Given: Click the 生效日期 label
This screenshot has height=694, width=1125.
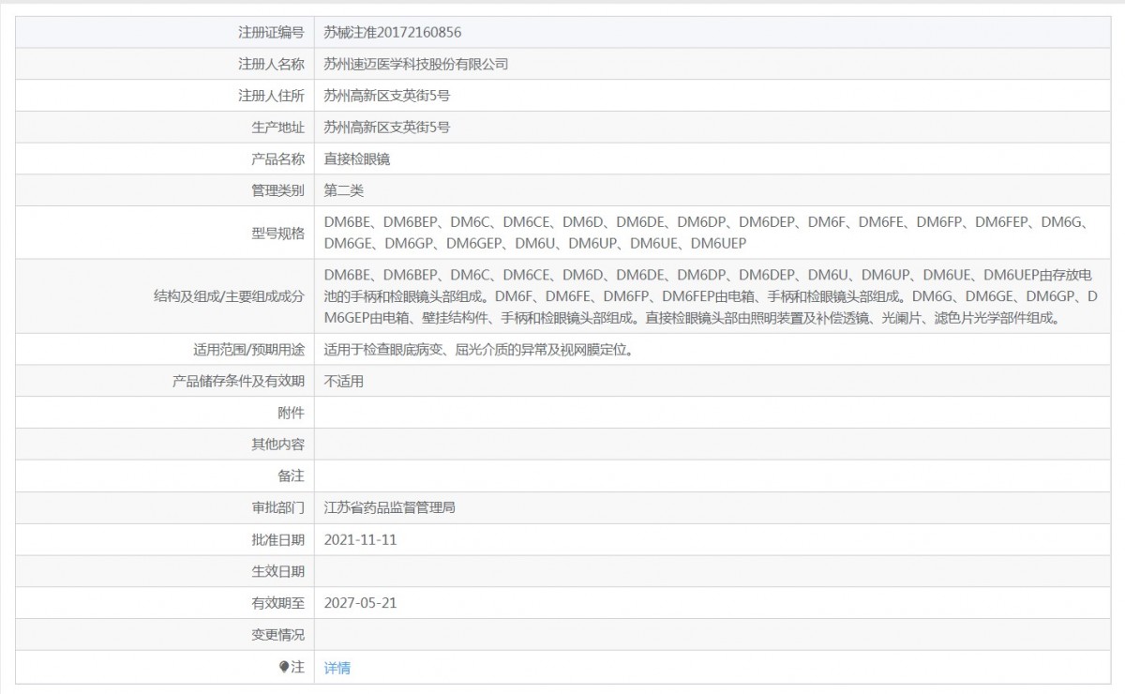Looking at the screenshot, I should (x=278, y=571).
